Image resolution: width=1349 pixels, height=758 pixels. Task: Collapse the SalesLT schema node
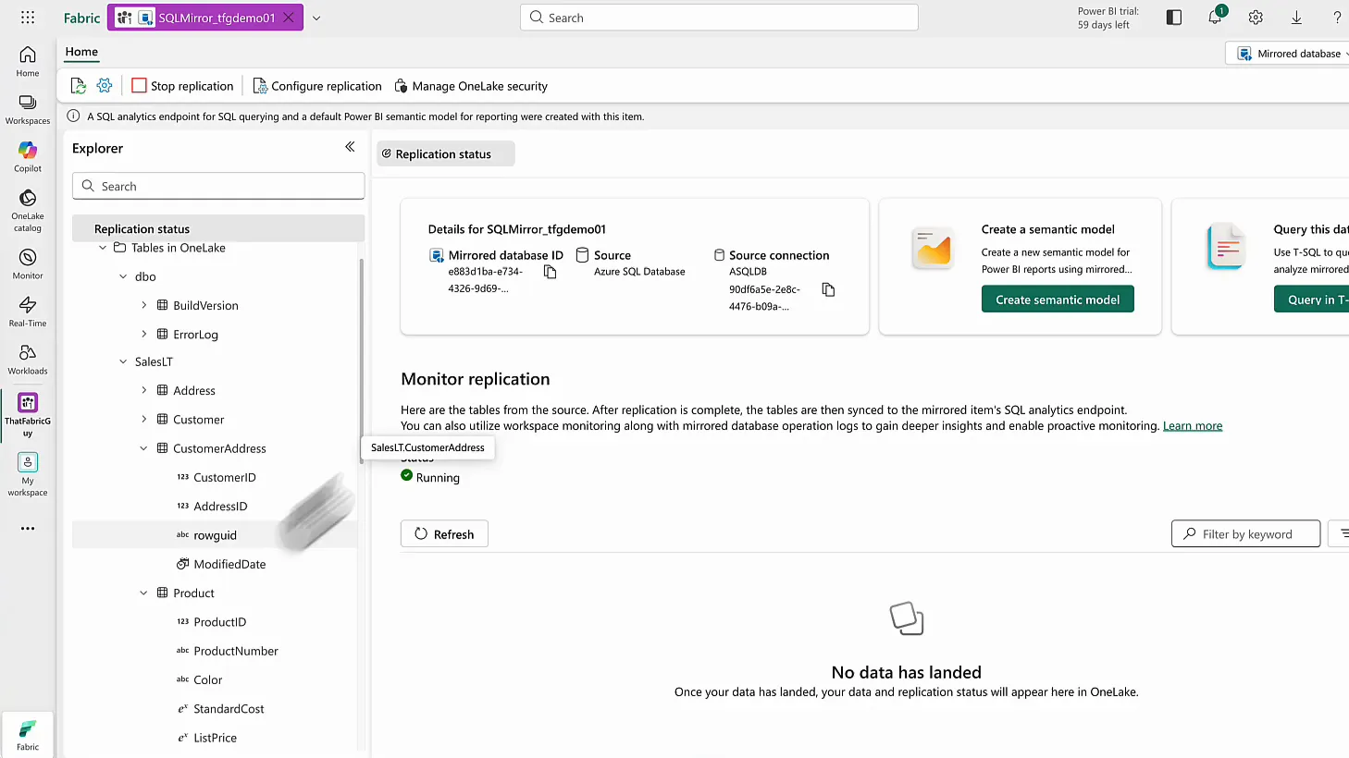point(123,361)
